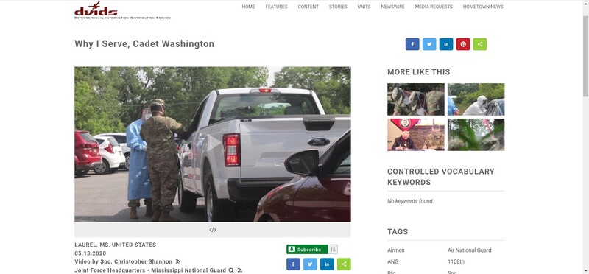The image size is (589, 274).
Task: Share via the top Twitter icon
Action: (429, 44)
